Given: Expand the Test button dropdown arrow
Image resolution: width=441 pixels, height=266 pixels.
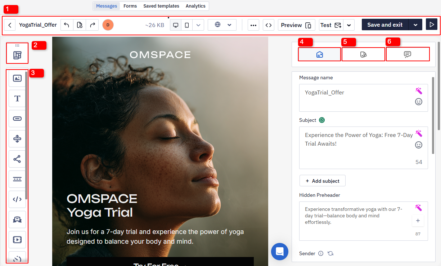Looking at the screenshot, I should point(349,25).
